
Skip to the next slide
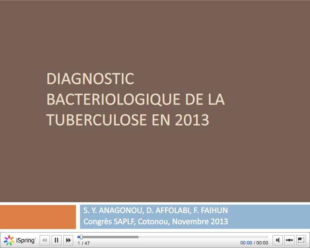68,240
